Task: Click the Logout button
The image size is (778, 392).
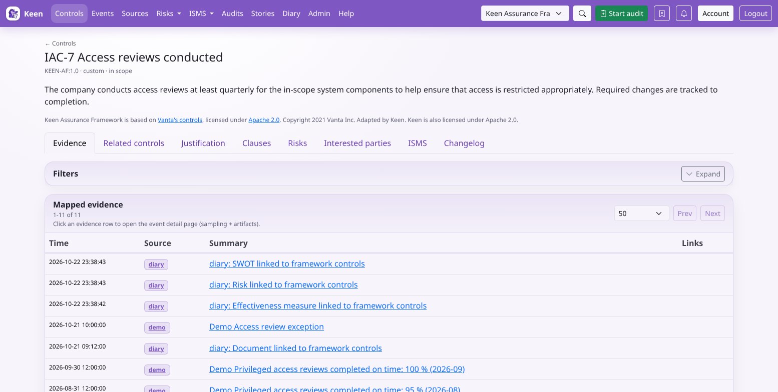Action: coord(755,13)
